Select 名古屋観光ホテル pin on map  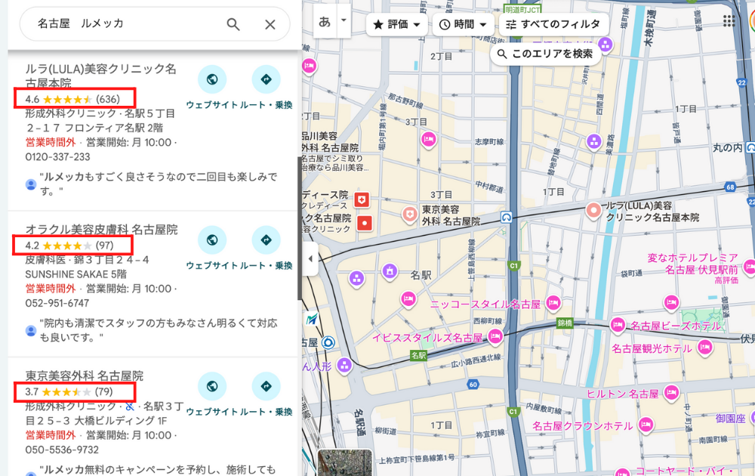[x=705, y=348]
